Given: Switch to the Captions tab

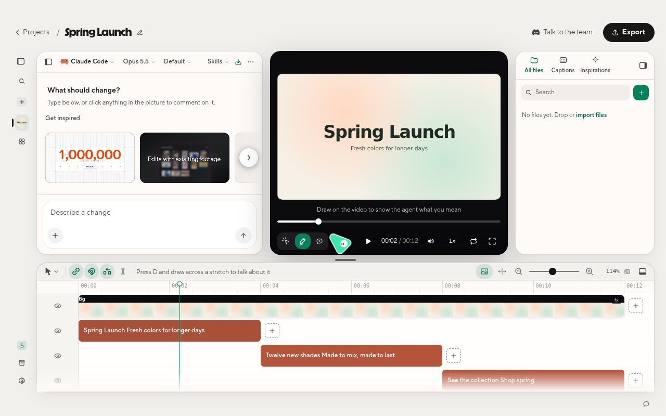Looking at the screenshot, I should click(563, 65).
